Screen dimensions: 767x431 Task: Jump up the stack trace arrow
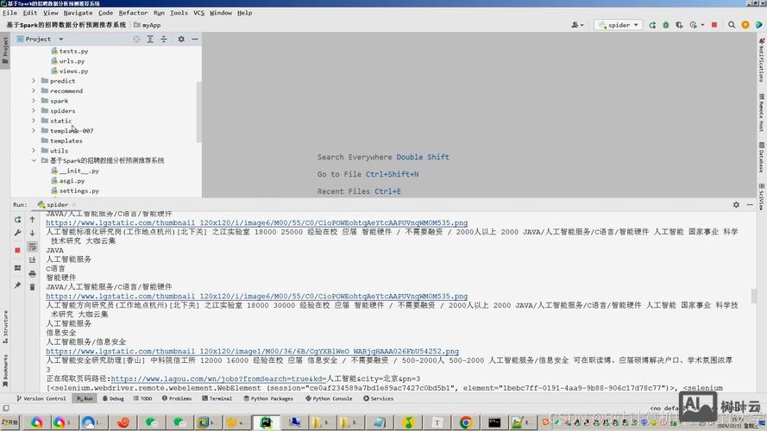(32, 220)
